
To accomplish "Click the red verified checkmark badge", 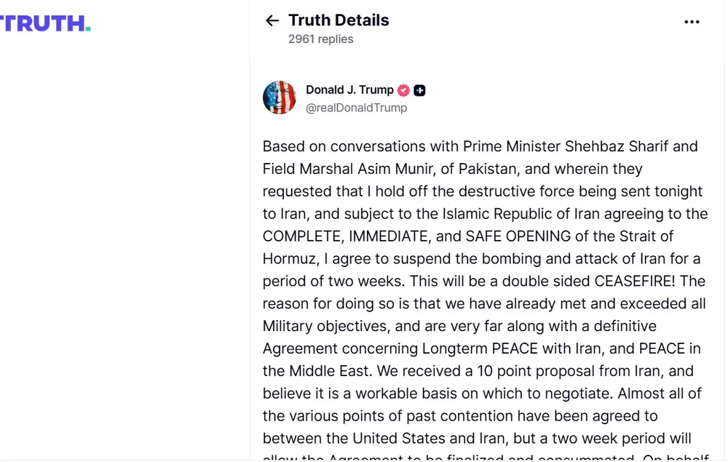I will (x=403, y=90).
